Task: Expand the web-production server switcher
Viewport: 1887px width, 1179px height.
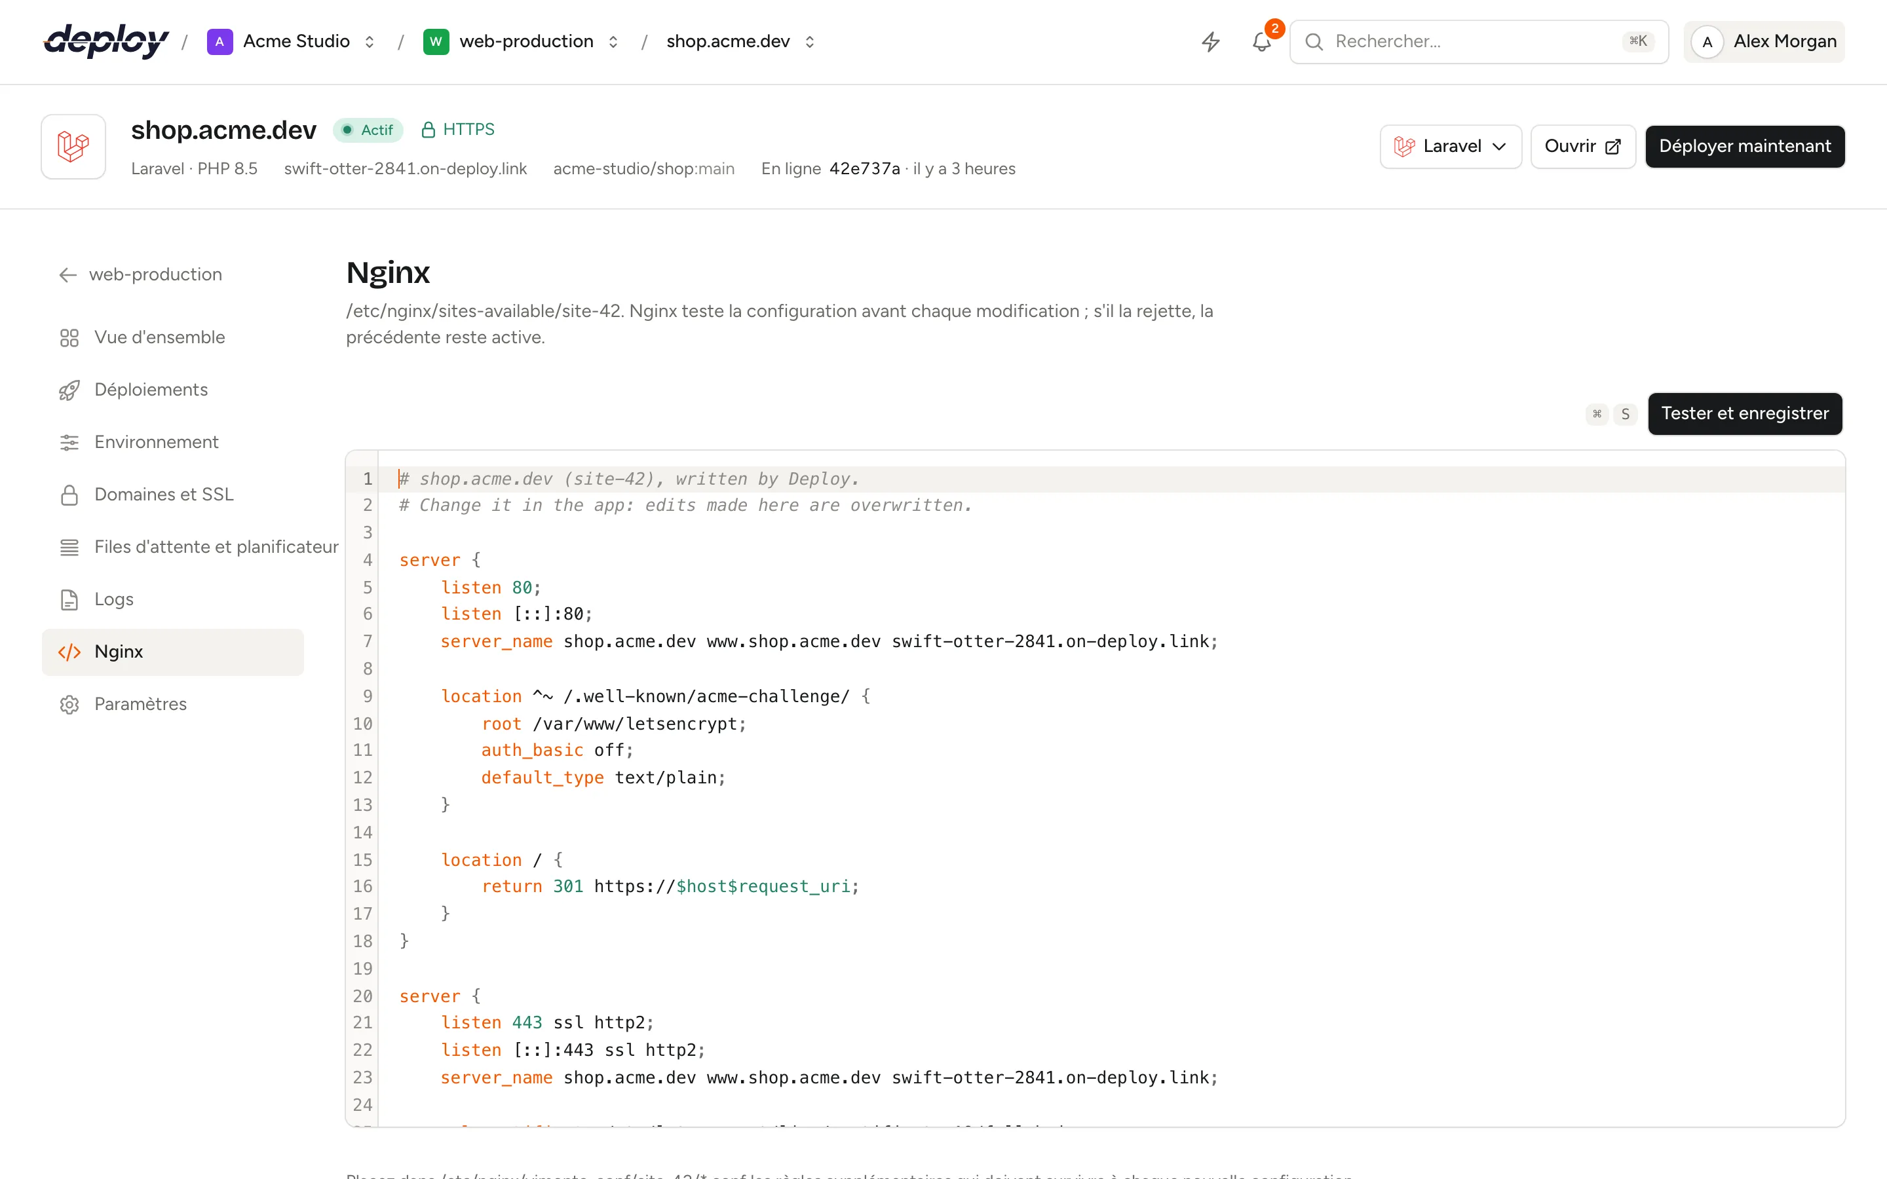Action: click(x=614, y=42)
